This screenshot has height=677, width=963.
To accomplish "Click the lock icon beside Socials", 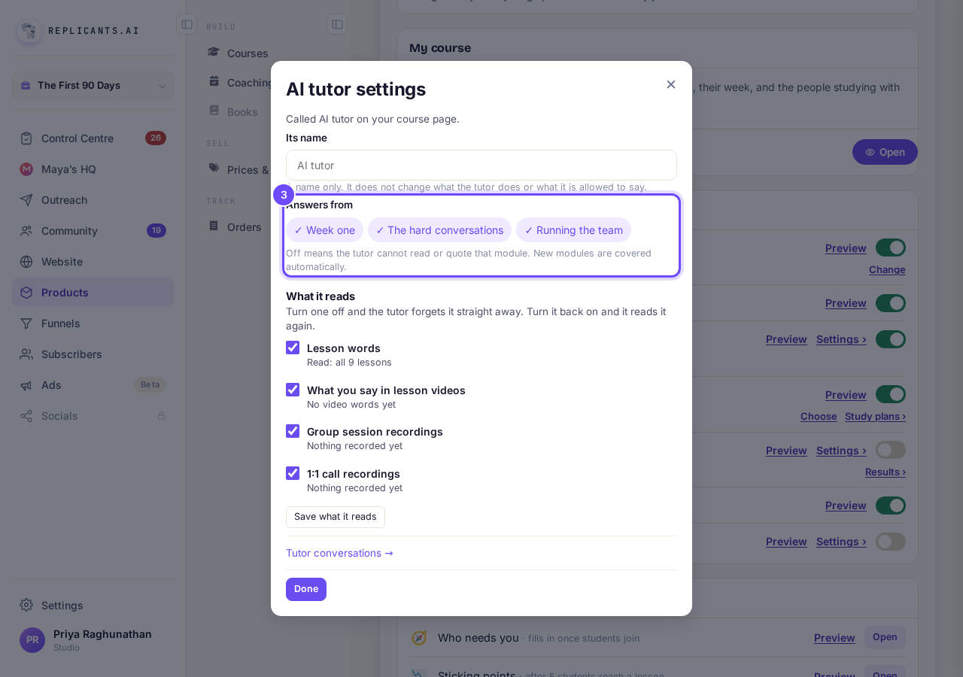I will (x=161, y=416).
